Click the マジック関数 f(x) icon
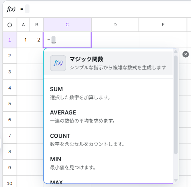191x187 pixels. coord(58,63)
